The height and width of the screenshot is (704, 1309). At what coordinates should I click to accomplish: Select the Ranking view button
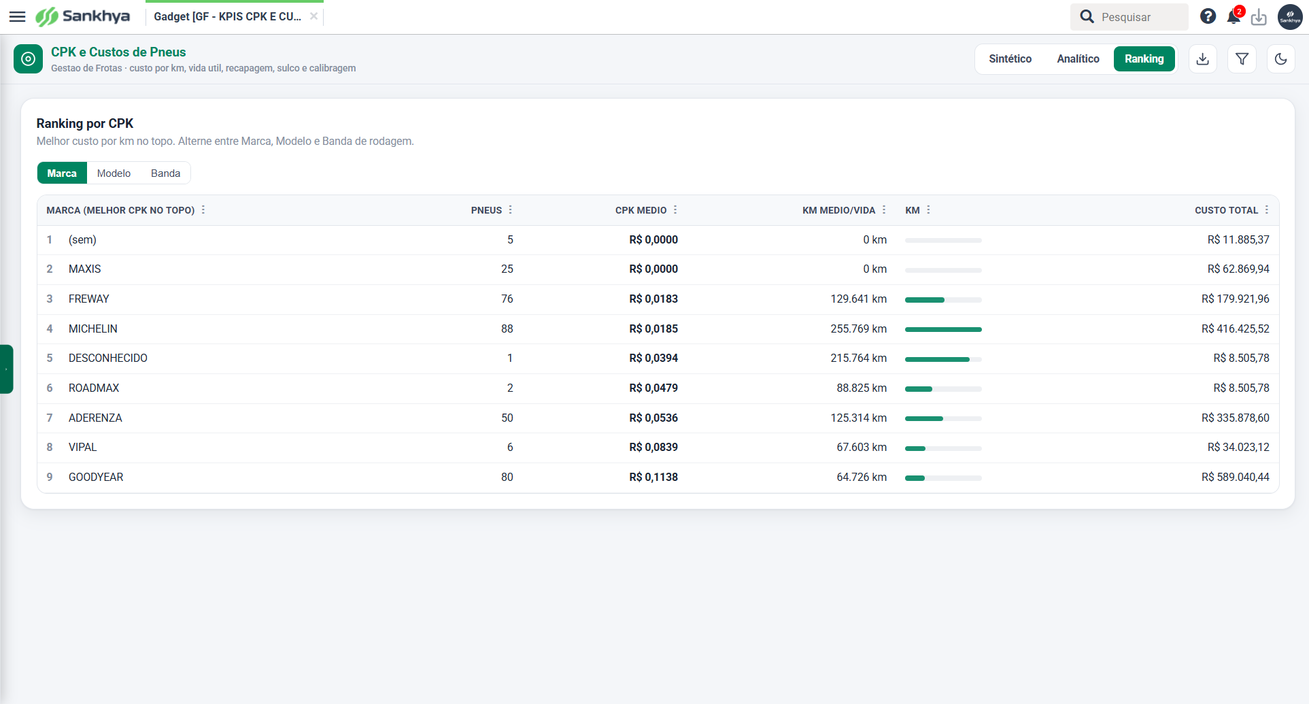[1144, 59]
